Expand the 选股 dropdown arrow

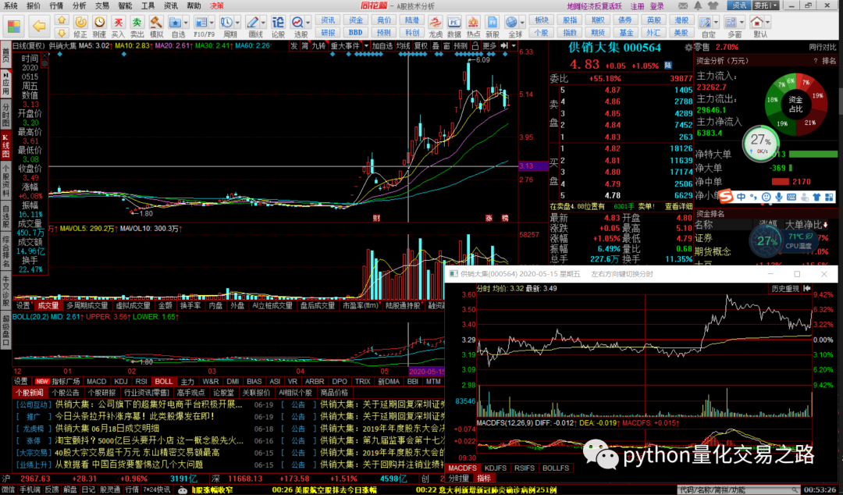click(x=308, y=23)
